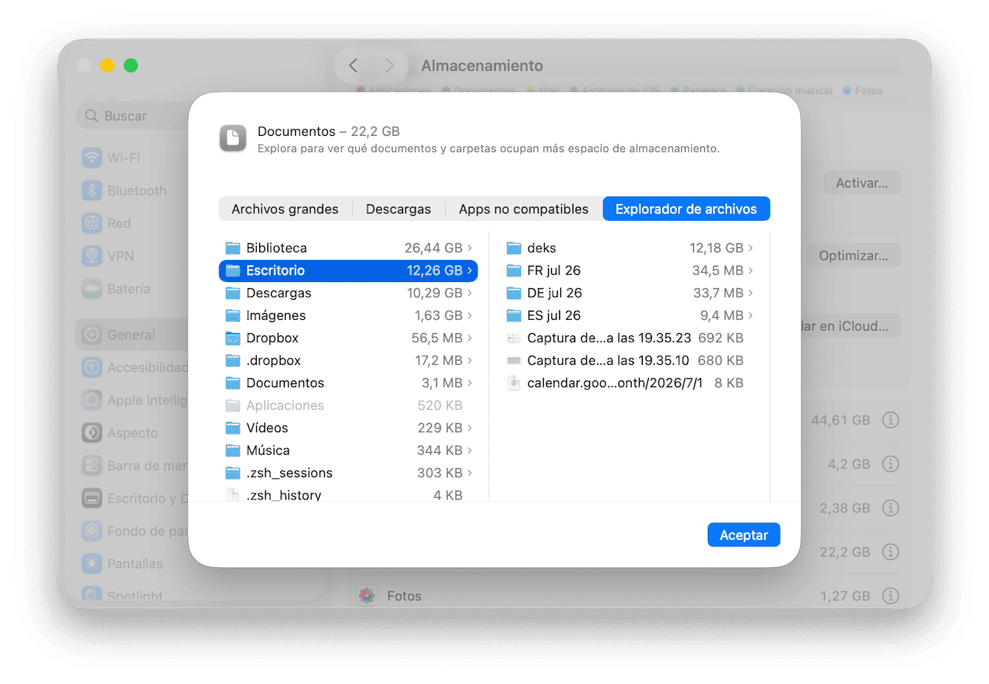The width and height of the screenshot is (989, 684).
Task: Click the deks folder icon
Action: [514, 248]
